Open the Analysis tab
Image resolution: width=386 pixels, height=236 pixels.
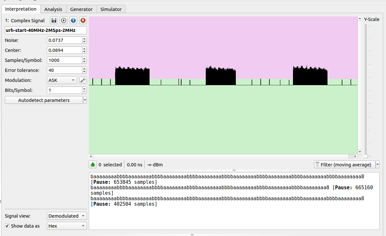[53, 9]
